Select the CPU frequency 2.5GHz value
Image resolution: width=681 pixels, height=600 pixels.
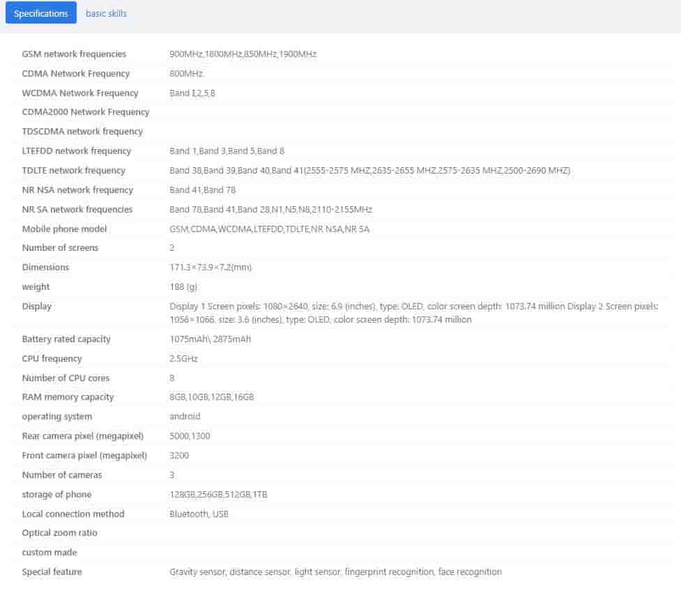coord(183,358)
